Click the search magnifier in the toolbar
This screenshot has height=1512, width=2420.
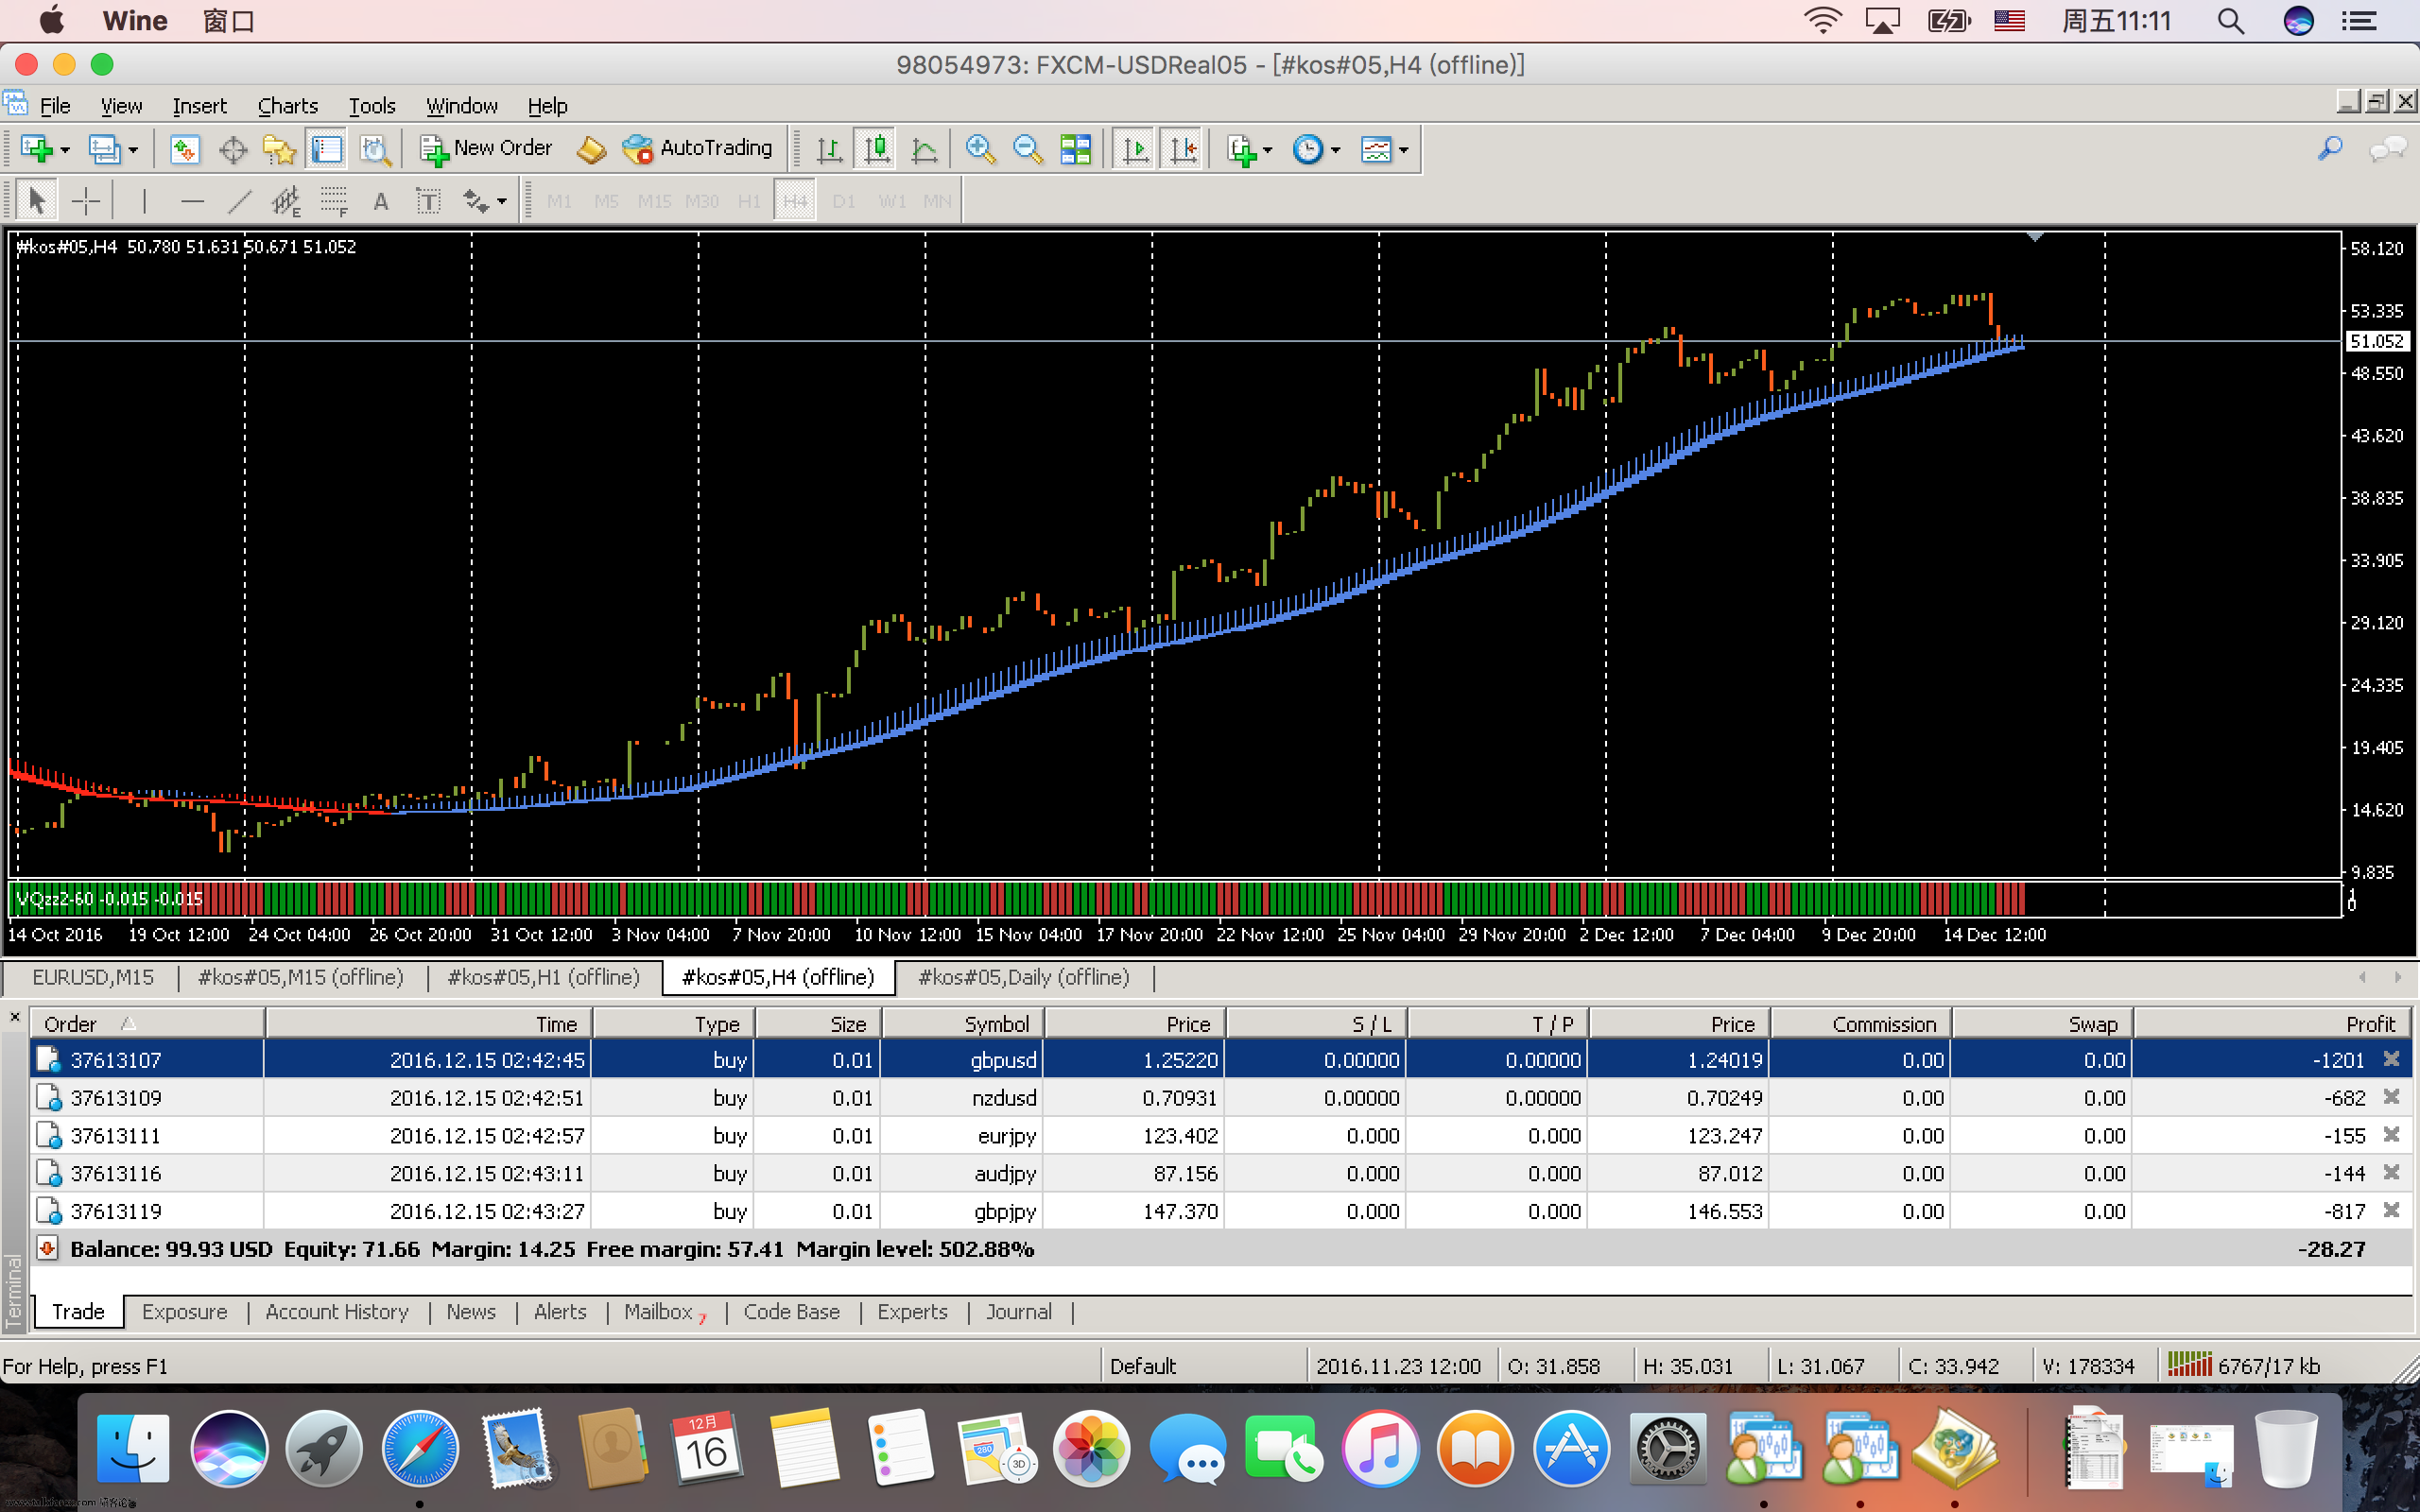[2330, 150]
